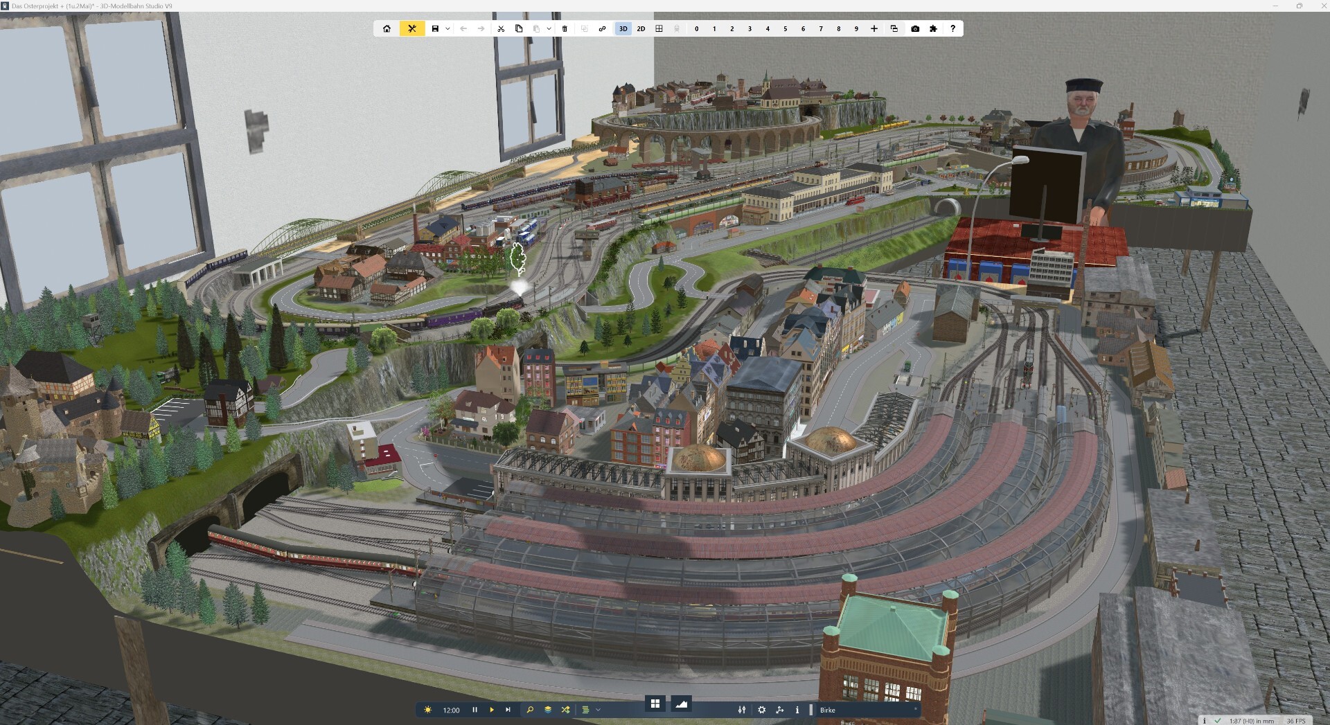Cut the selected object with scissors
Screen dimensions: 1330x725
coord(501,28)
